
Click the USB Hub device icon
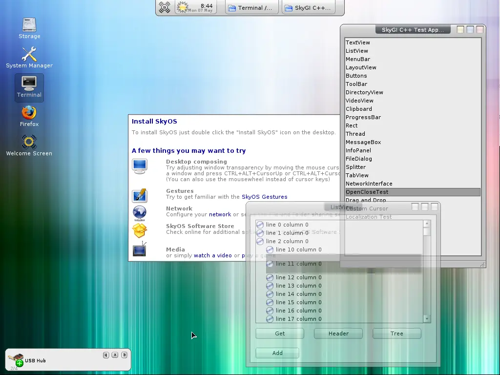[16, 360]
